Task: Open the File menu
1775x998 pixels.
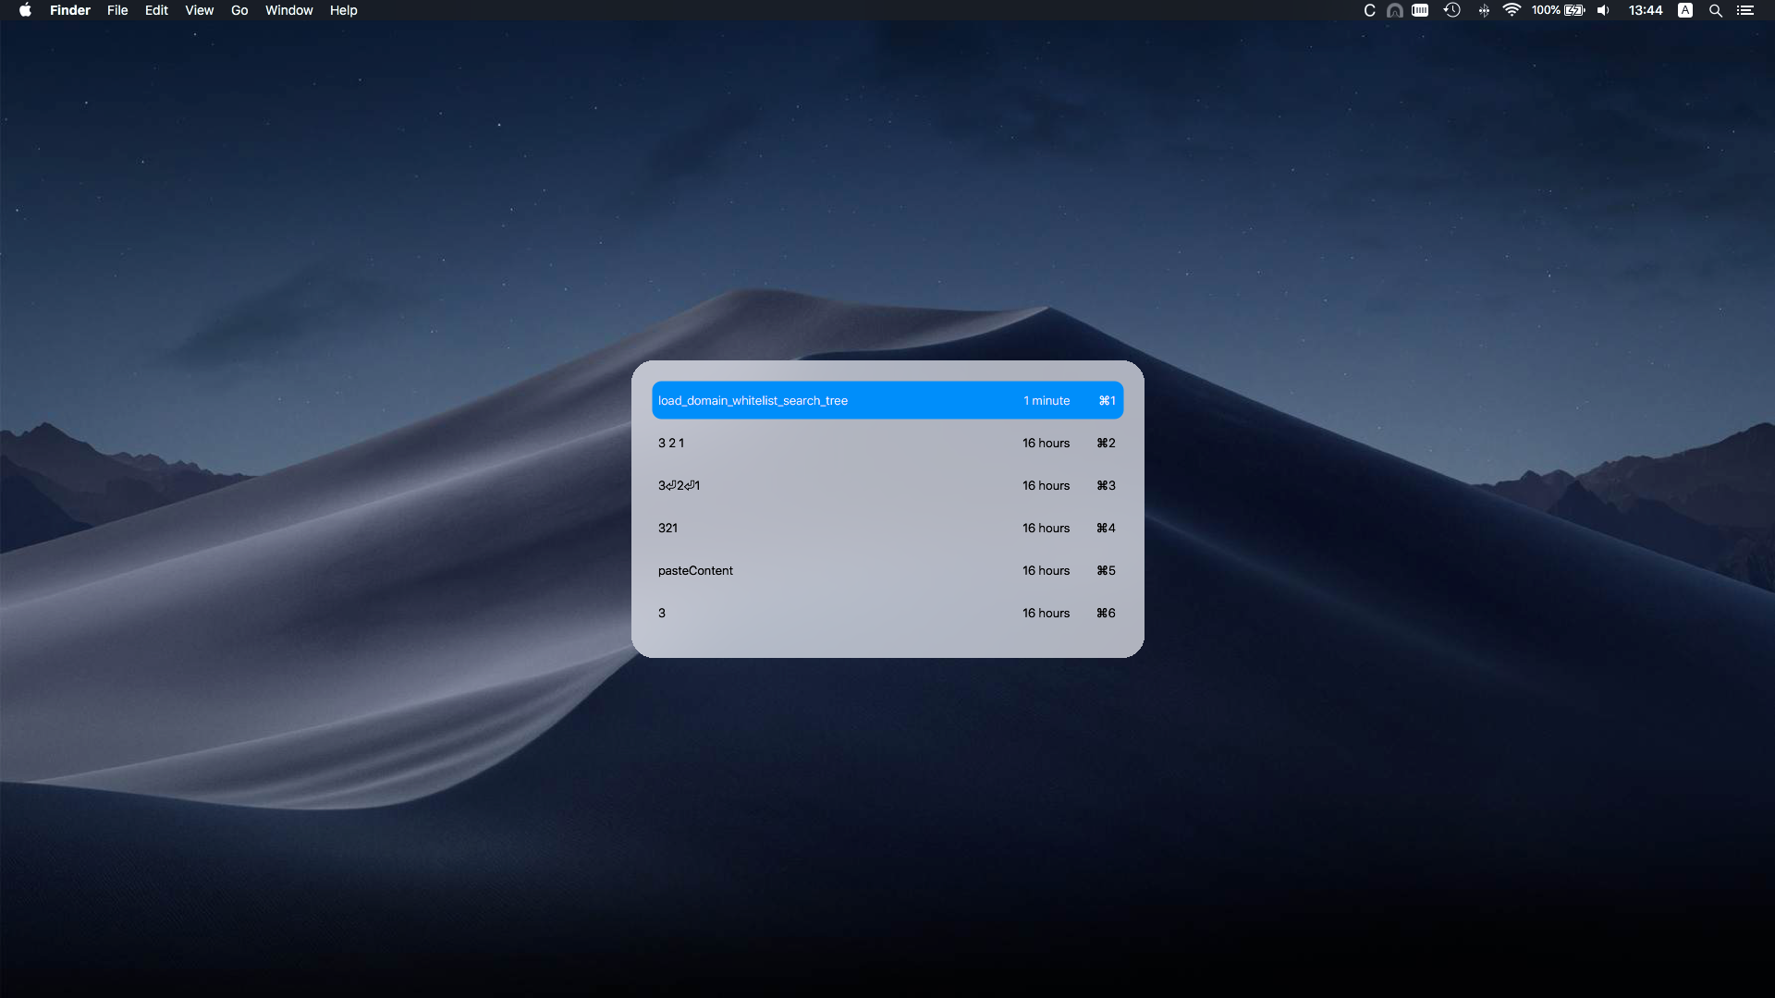Action: pyautogui.click(x=117, y=10)
